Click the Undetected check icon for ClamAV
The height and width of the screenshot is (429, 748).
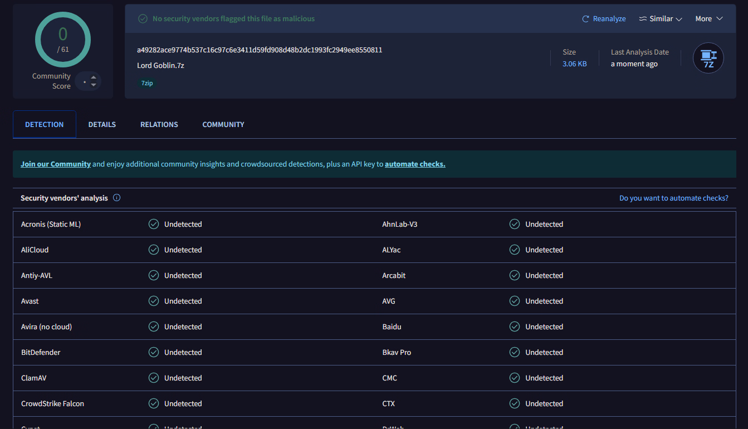coord(154,378)
